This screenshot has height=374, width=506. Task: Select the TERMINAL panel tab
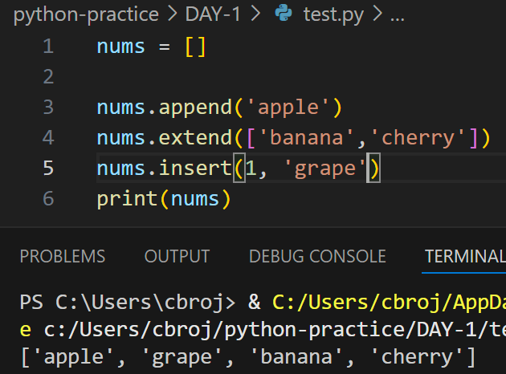tap(465, 256)
